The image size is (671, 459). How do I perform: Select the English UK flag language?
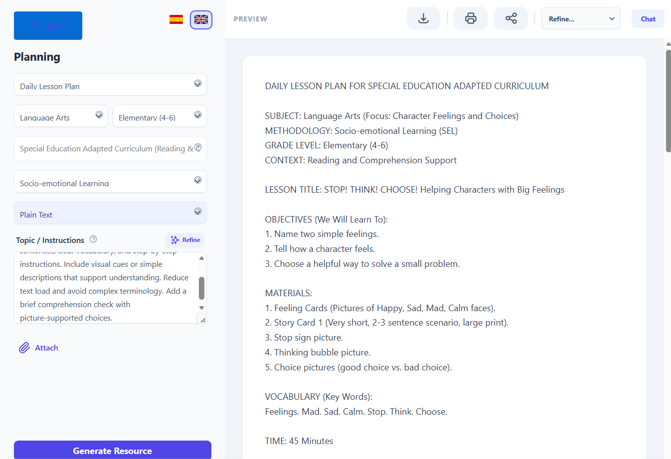[201, 20]
